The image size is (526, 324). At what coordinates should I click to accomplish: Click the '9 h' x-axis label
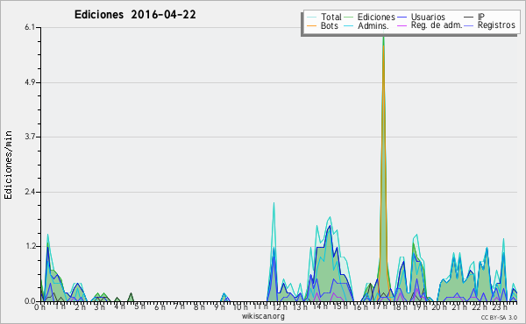[219, 307]
